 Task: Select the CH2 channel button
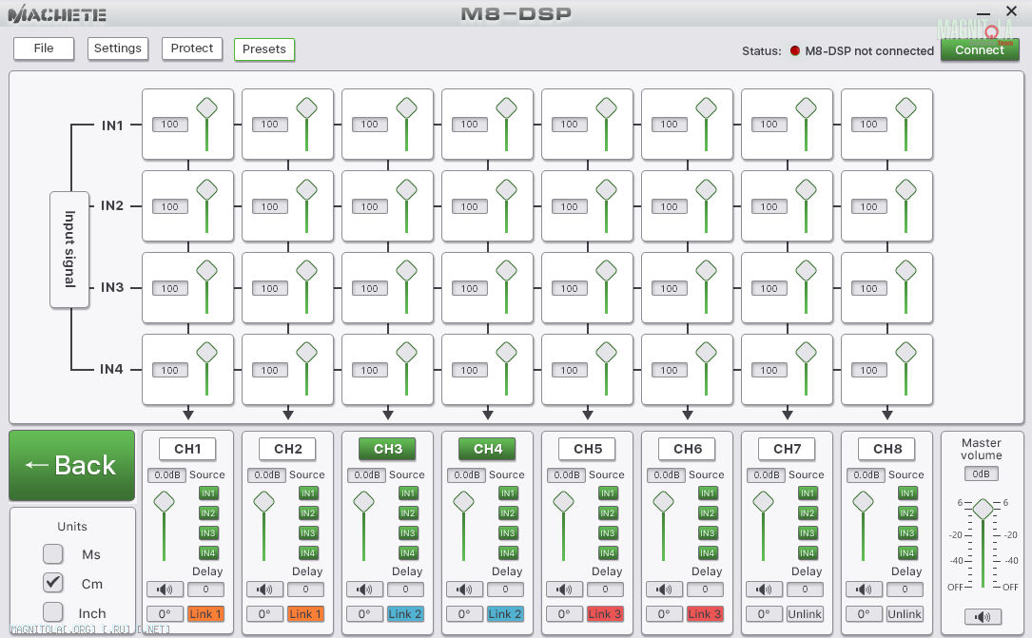tap(287, 449)
